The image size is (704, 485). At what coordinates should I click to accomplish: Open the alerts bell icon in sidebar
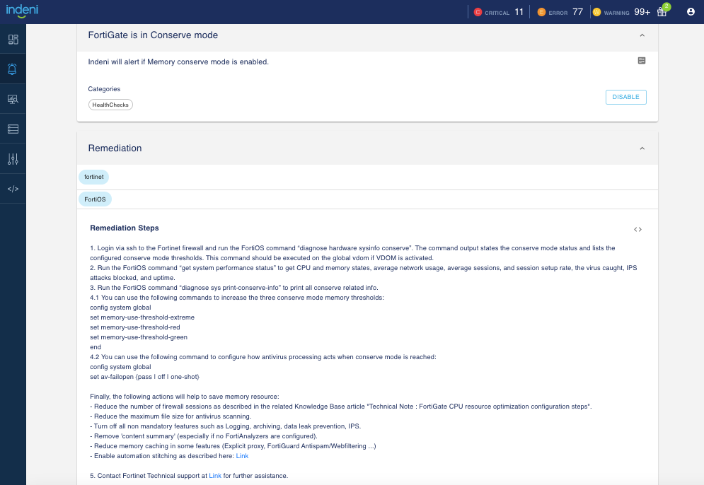point(13,69)
